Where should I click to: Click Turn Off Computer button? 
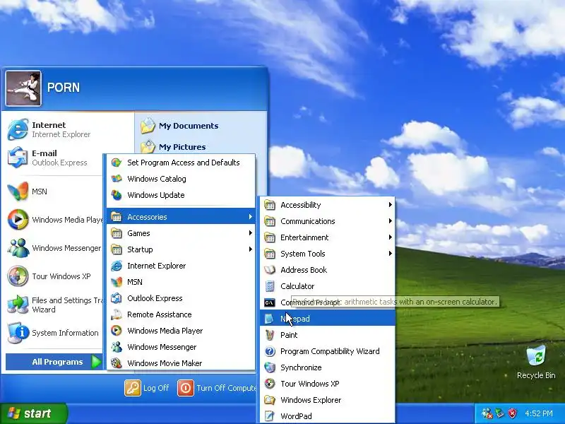(x=217, y=388)
